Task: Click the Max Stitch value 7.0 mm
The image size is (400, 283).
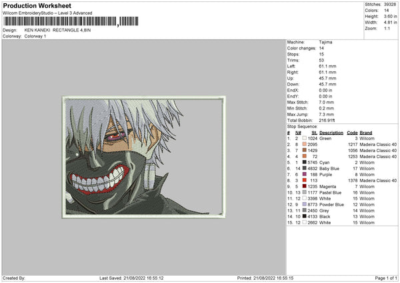Action: coord(326,102)
